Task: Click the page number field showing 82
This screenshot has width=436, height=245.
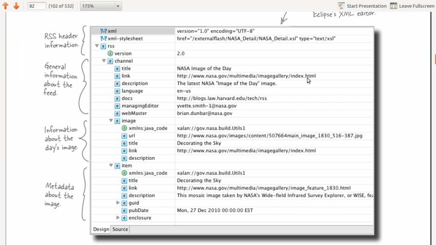Action: [x=37, y=6]
